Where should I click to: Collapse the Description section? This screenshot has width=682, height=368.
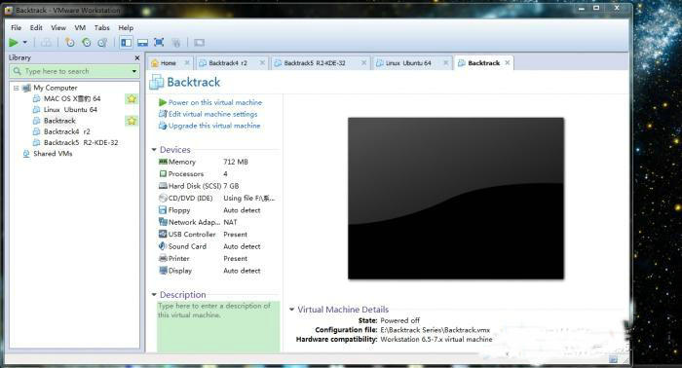154,295
